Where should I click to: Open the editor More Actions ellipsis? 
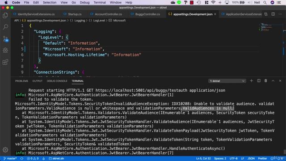coord(280,14)
